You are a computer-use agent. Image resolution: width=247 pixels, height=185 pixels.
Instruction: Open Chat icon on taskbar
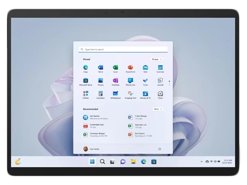coord(123,162)
